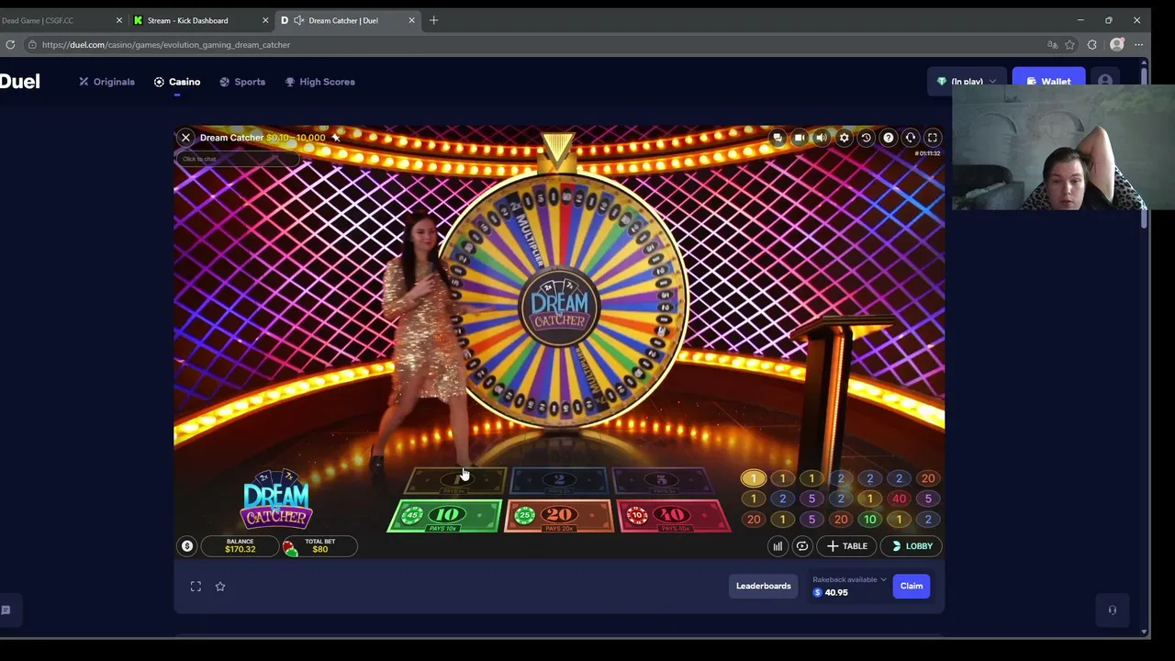
Task: Open the chat bubble icon at left edge
Action: (6, 611)
